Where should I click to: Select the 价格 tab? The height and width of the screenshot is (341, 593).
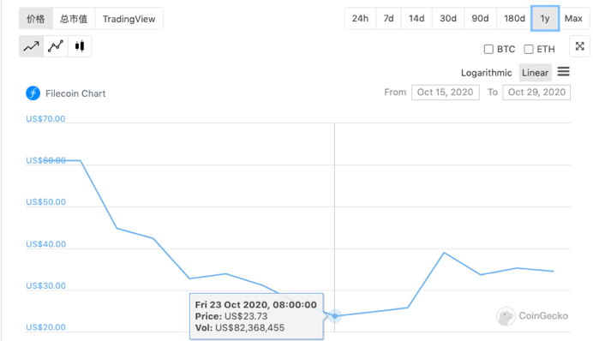(36, 19)
